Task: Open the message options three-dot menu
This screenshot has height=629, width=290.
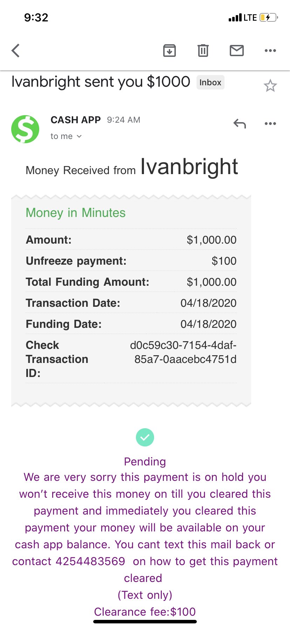Action: [x=270, y=124]
